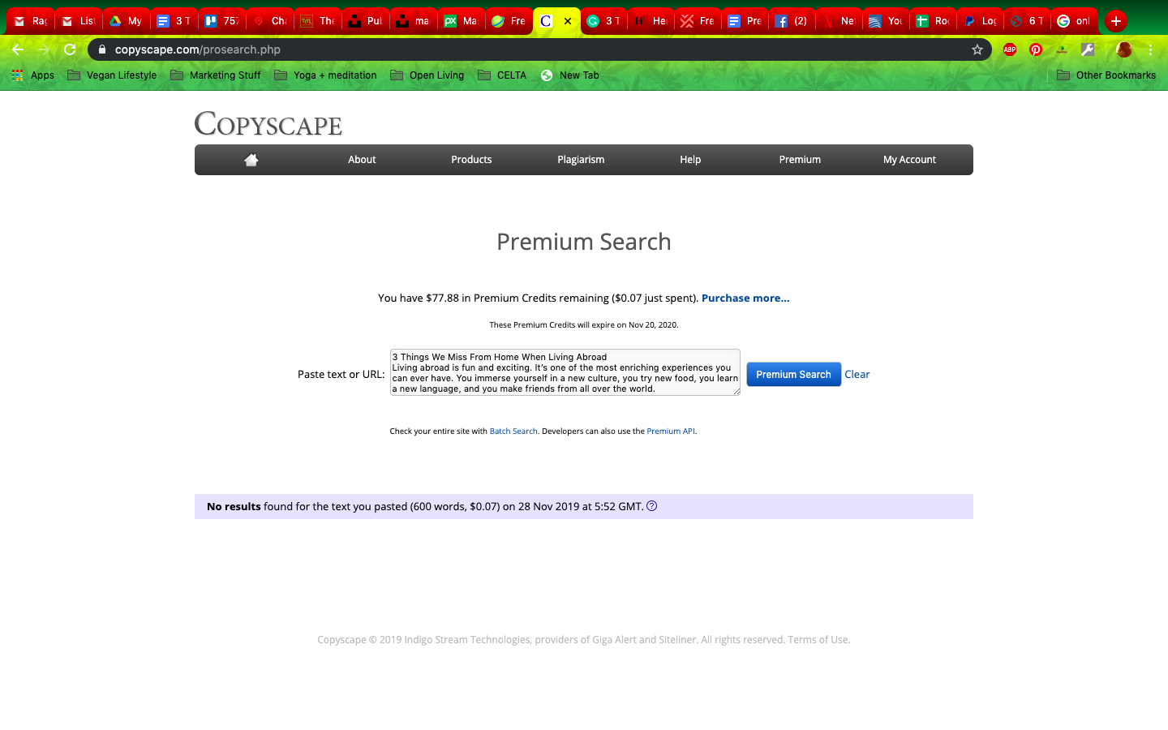Open the Batch Search link

click(513, 432)
